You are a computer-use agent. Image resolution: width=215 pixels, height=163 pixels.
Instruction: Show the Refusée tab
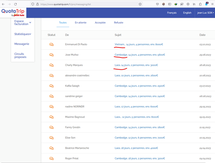119,22
